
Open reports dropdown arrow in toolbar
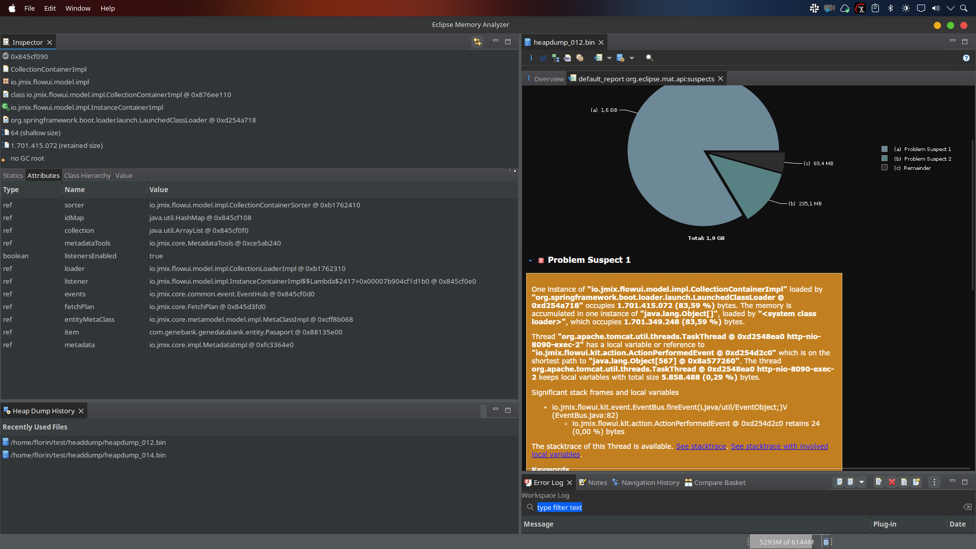[609, 58]
